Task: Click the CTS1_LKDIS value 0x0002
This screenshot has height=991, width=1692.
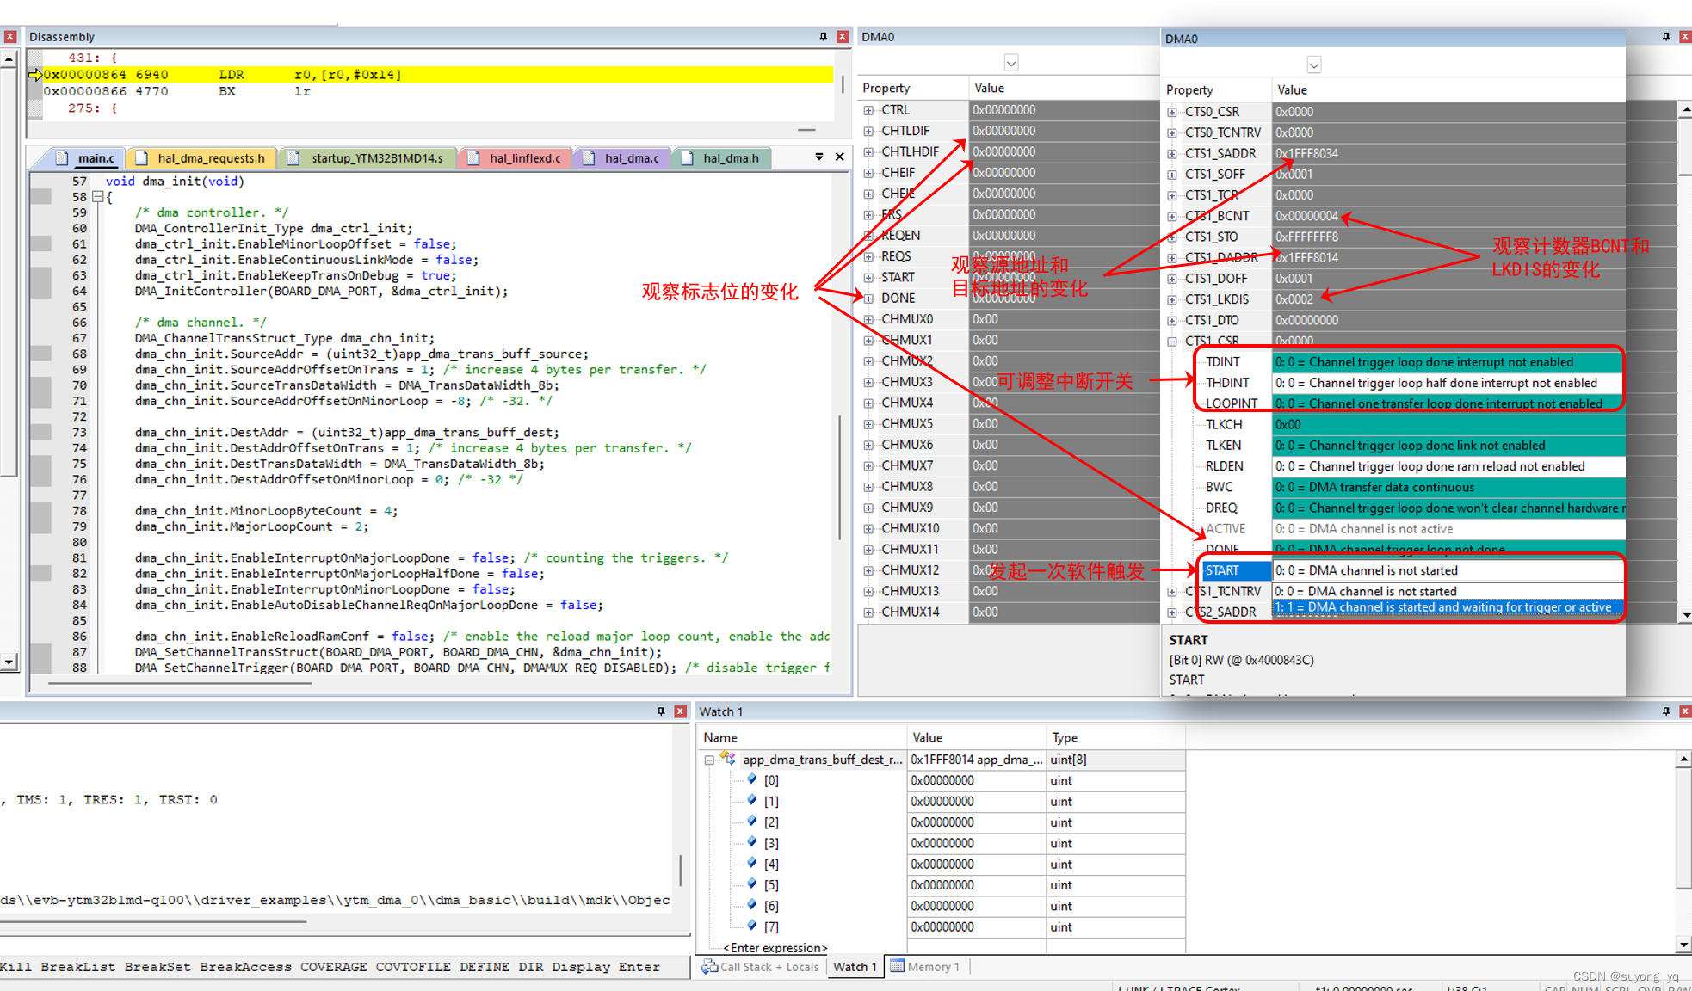Action: pyautogui.click(x=1294, y=299)
